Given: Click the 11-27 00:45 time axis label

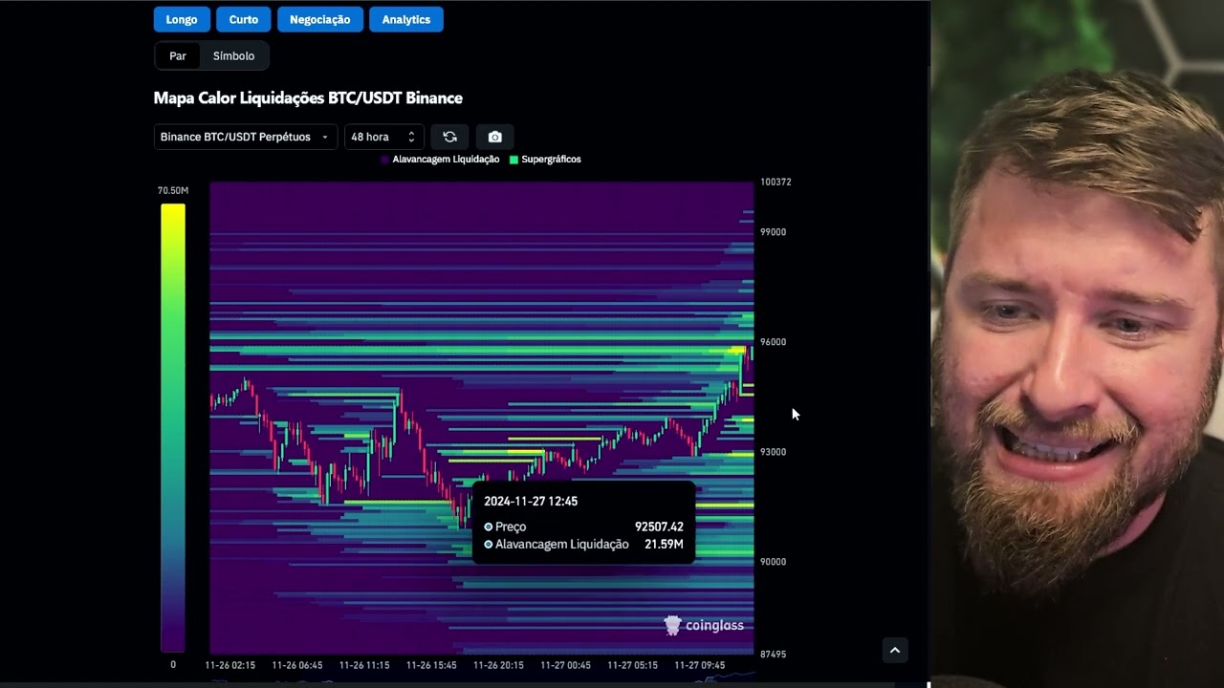Looking at the screenshot, I should pos(565,665).
